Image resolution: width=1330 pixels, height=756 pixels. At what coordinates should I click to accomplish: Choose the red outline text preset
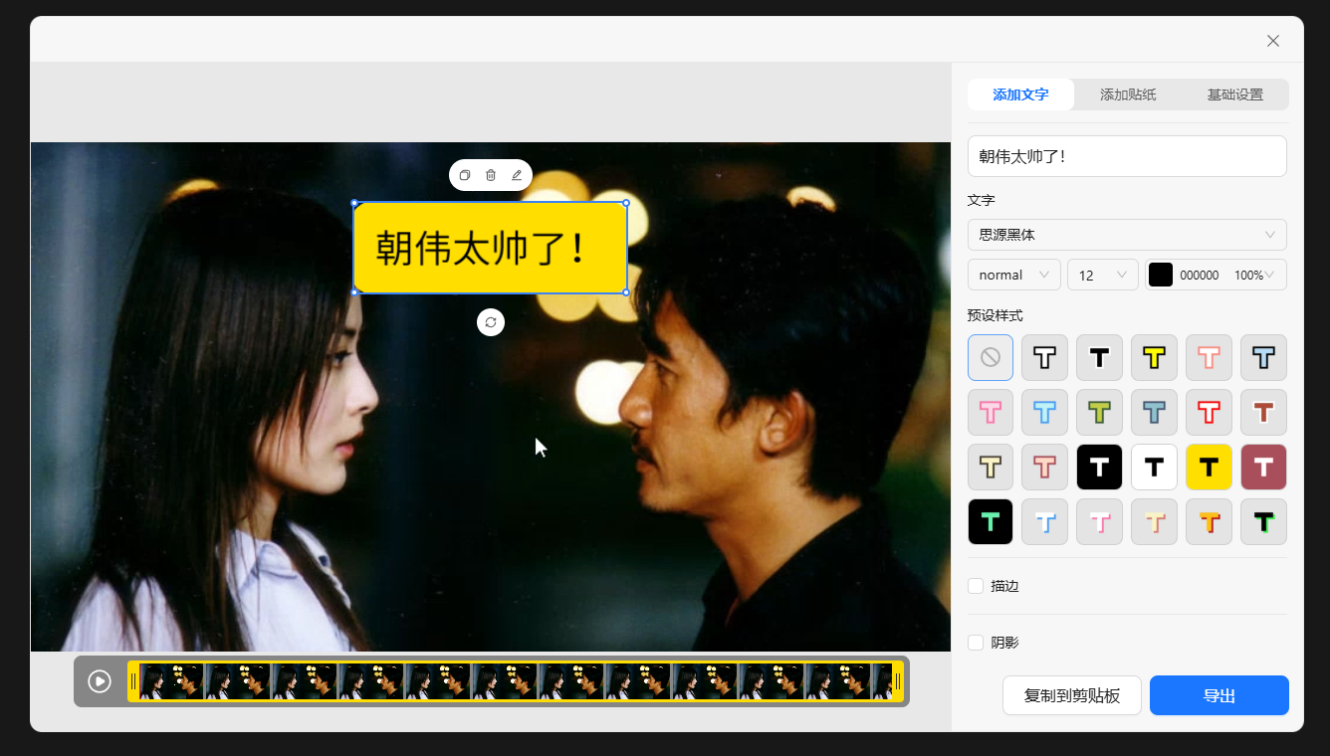(1209, 412)
